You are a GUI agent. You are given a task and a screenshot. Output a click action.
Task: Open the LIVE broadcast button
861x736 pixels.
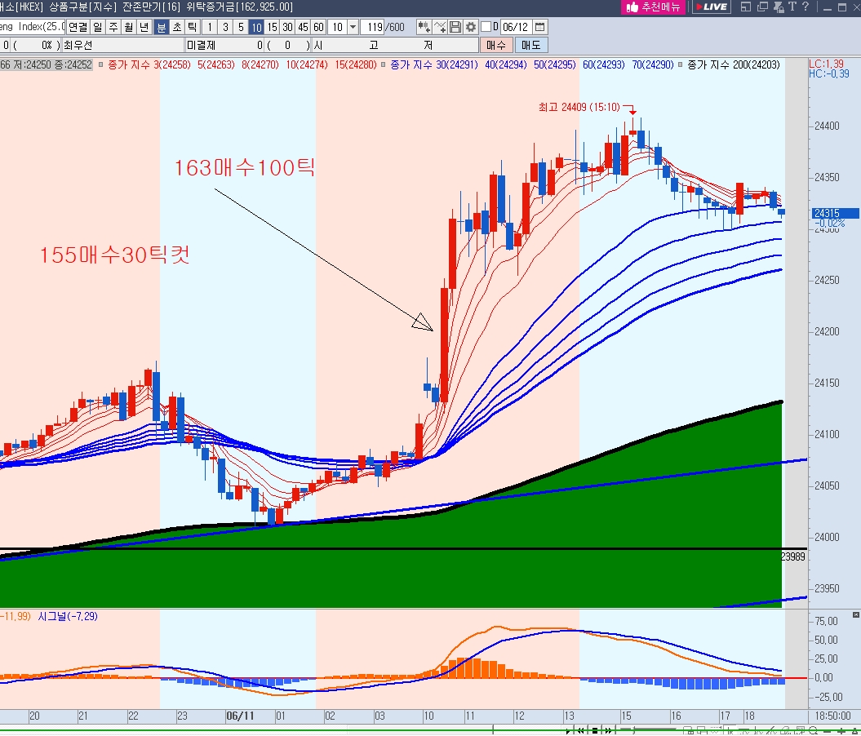coord(711,7)
